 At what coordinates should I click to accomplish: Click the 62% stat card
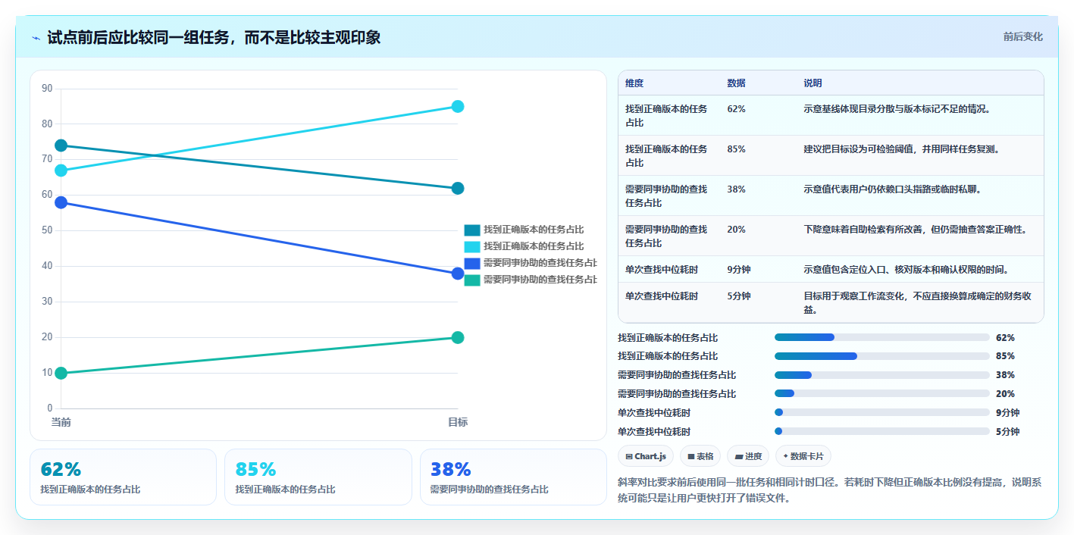pyautogui.click(x=123, y=477)
